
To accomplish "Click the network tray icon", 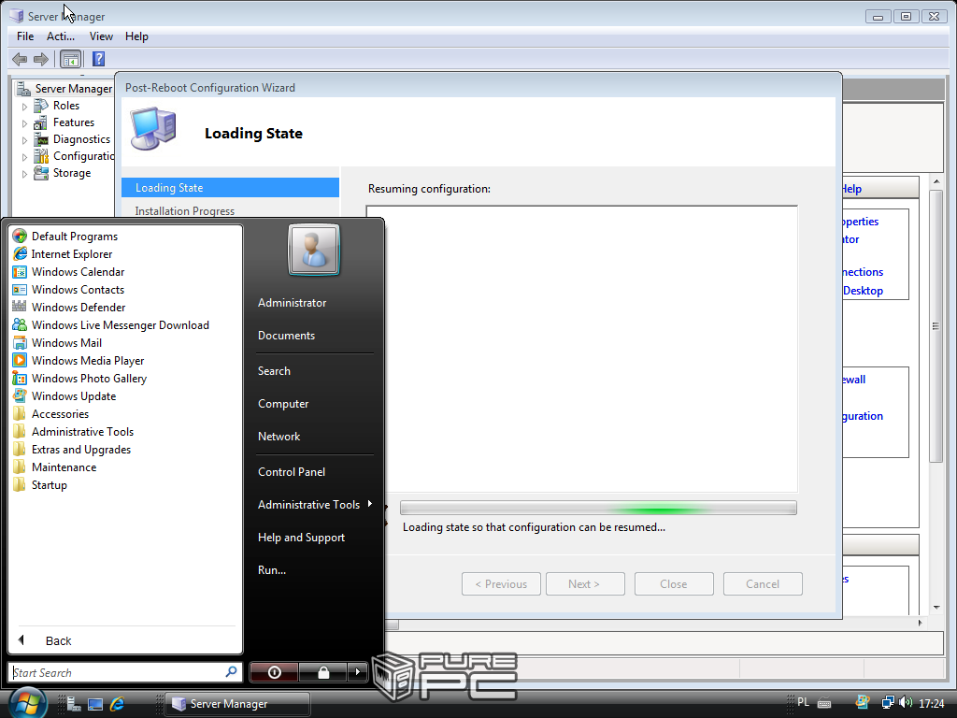I will (x=888, y=703).
